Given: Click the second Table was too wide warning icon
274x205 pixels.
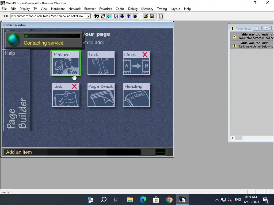Looking at the screenshot, I should point(234,45).
